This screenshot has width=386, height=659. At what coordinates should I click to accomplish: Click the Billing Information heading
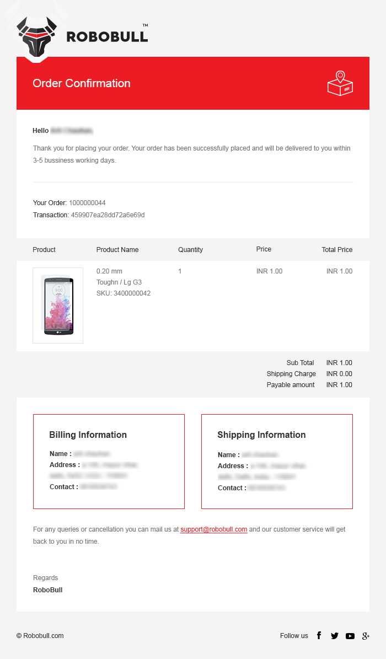pyautogui.click(x=88, y=435)
